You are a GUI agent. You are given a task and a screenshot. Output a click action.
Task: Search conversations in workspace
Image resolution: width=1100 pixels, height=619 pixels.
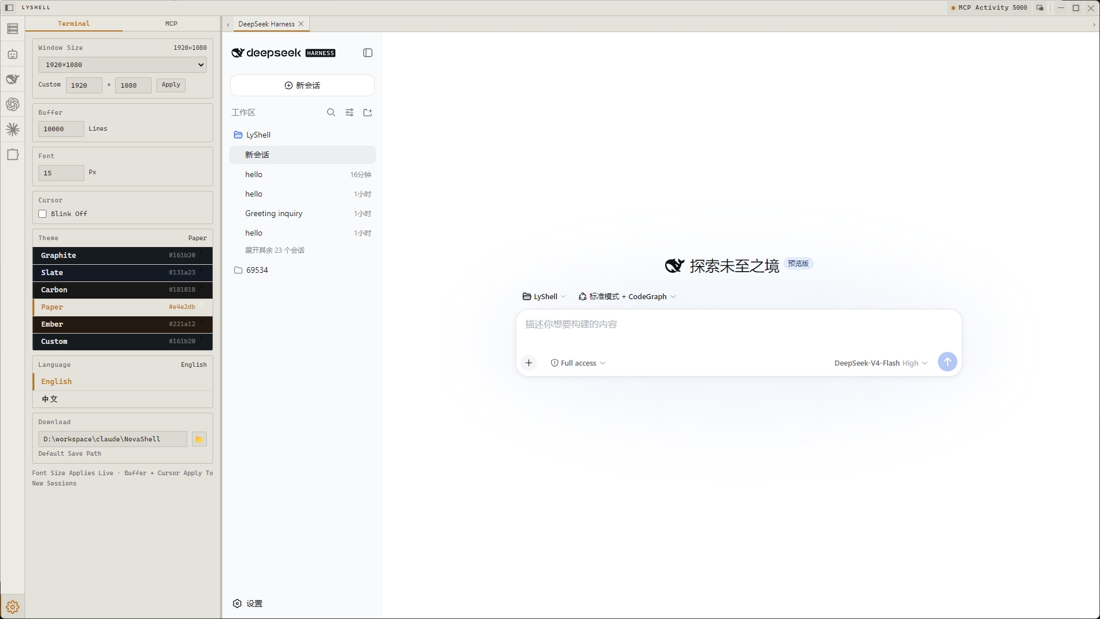331,112
